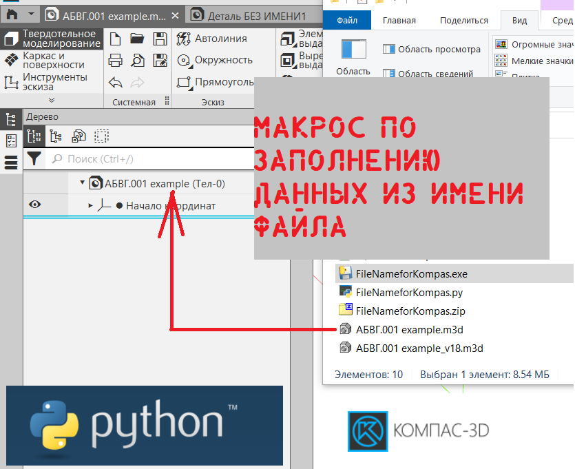The image size is (575, 469).
Task: Select the Прямоугольник tool
Action: point(215,82)
